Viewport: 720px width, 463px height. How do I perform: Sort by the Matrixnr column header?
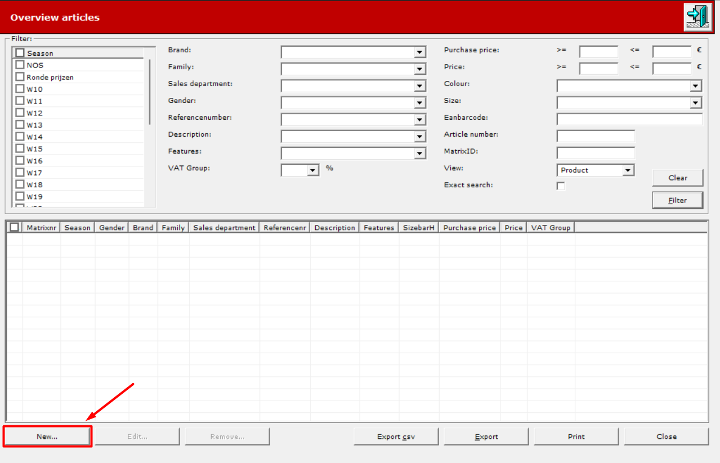pos(42,227)
